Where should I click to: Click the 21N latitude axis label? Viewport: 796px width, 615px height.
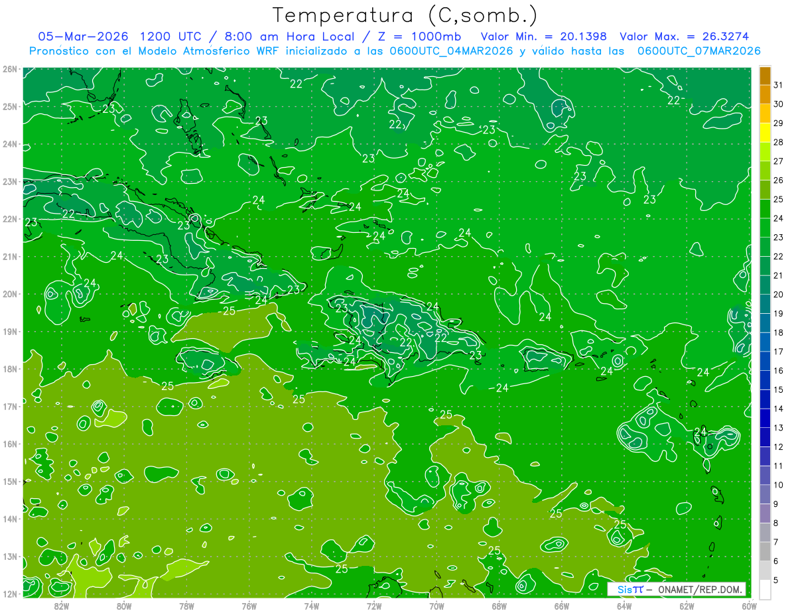click(x=9, y=257)
